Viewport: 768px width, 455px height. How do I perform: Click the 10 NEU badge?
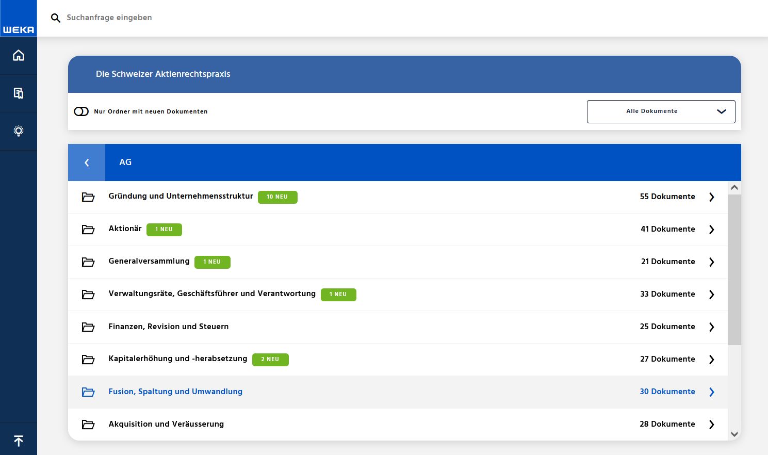tap(277, 197)
